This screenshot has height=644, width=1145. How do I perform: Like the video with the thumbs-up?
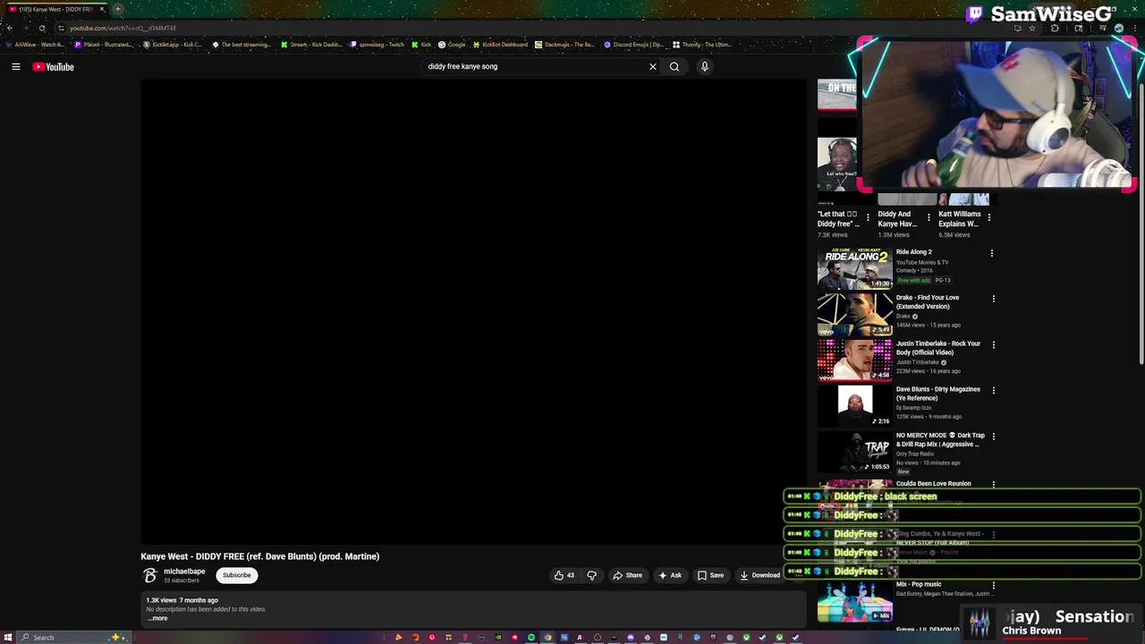(x=564, y=575)
